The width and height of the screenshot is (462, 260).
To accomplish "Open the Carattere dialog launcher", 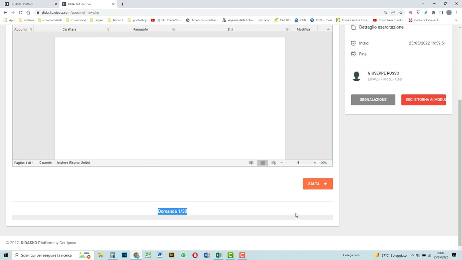I will (x=108, y=30).
